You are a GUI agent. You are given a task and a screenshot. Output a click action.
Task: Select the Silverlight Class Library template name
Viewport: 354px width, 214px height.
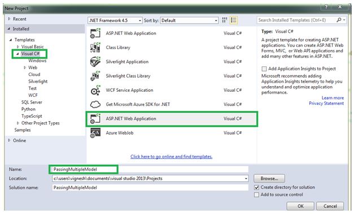click(x=128, y=76)
